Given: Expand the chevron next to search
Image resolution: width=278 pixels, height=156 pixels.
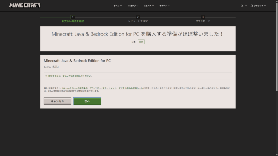Looking at the screenshot, I should point(246,6).
